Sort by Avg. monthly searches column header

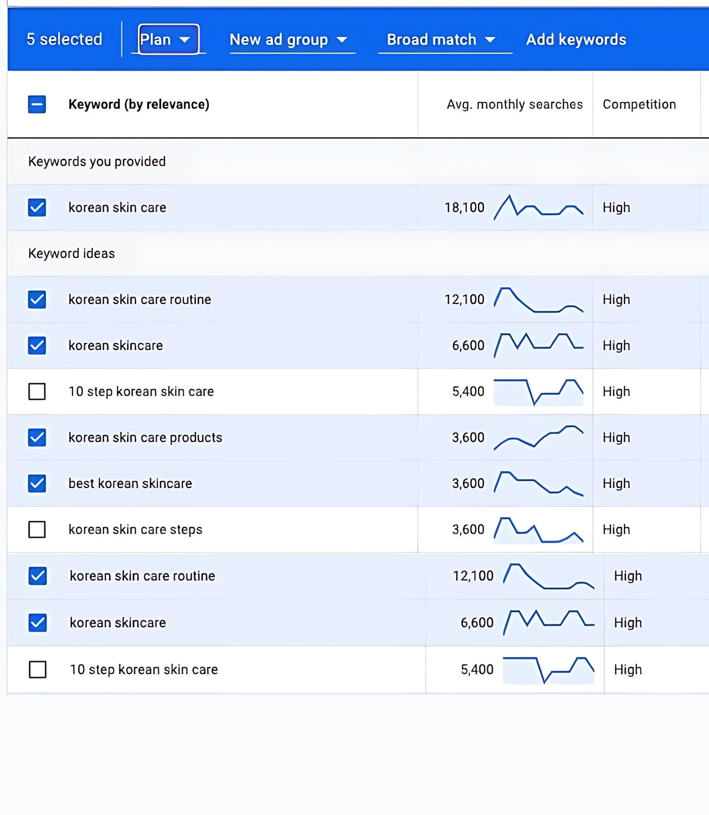(x=514, y=104)
